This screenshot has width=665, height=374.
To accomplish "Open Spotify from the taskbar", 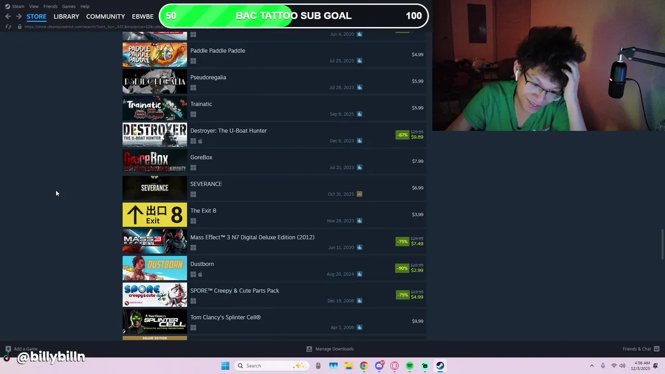I will click(x=410, y=366).
